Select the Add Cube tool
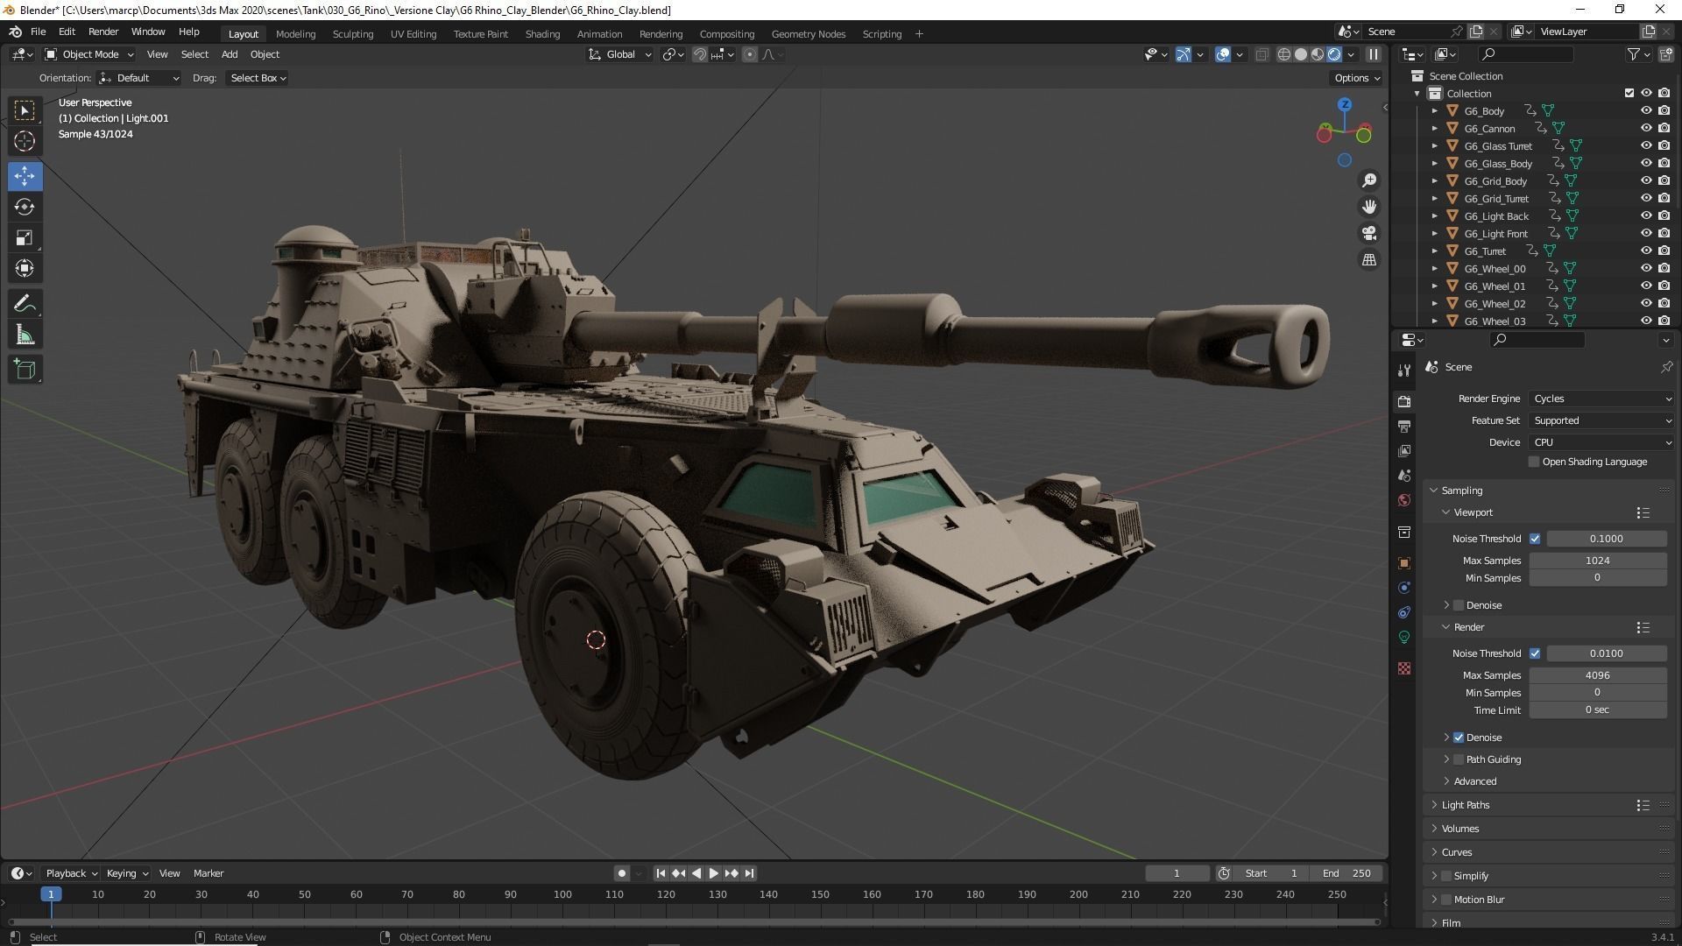The height and width of the screenshot is (946, 1682). [25, 370]
